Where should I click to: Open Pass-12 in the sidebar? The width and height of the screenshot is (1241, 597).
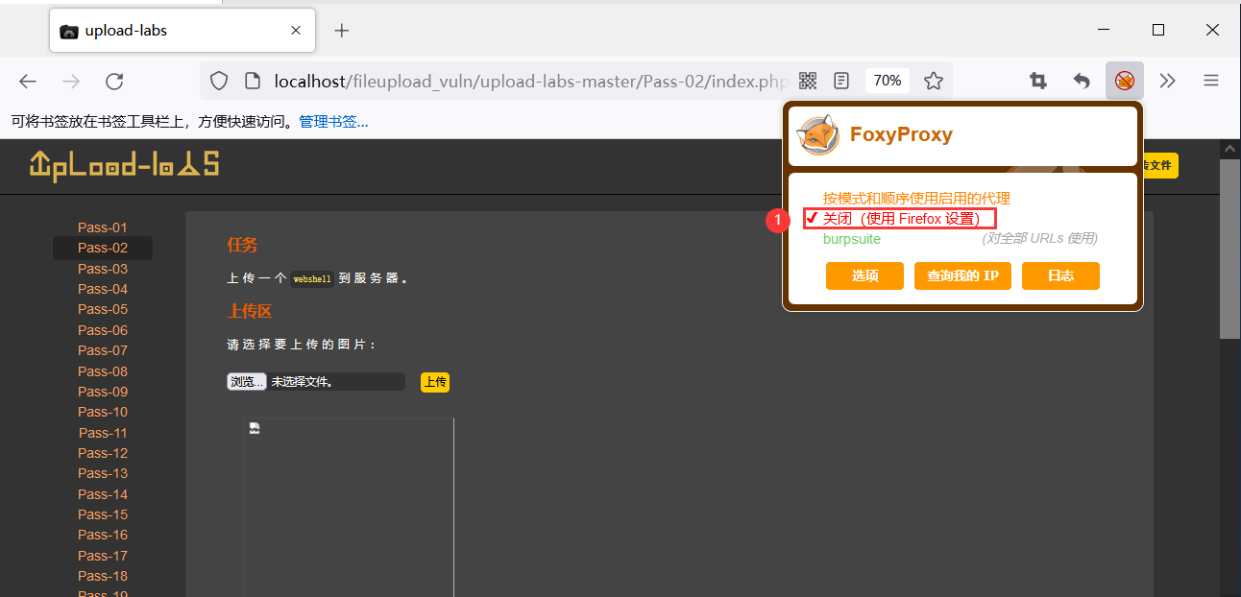(103, 453)
